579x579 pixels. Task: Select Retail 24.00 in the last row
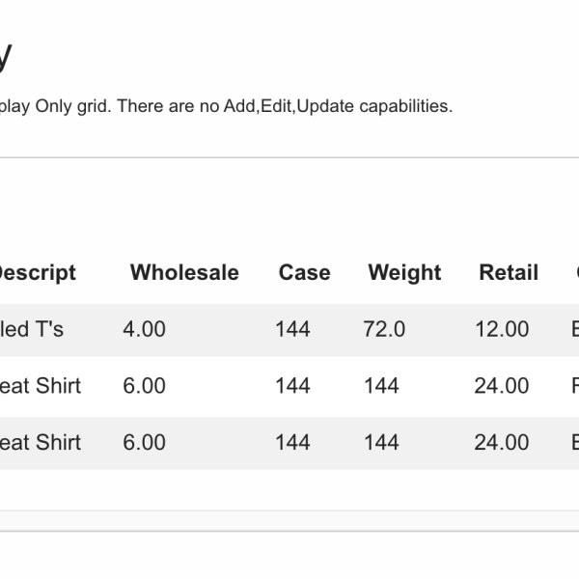tap(502, 442)
